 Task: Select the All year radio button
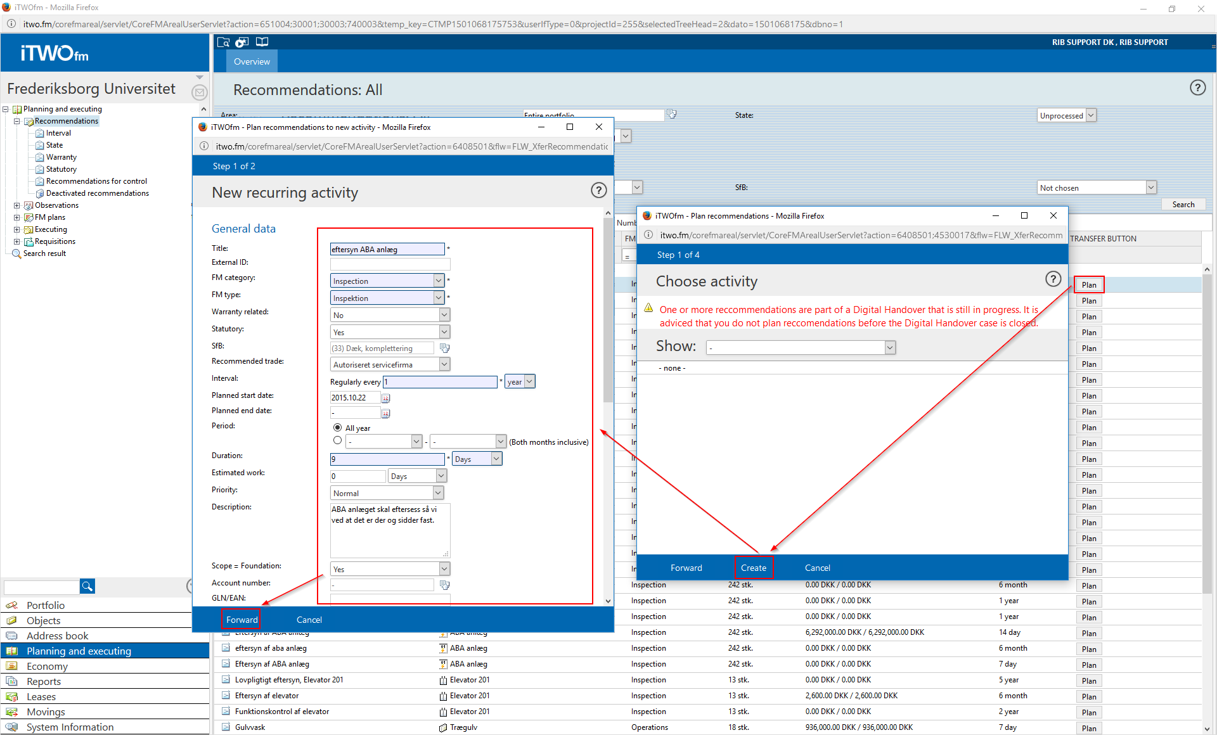337,428
